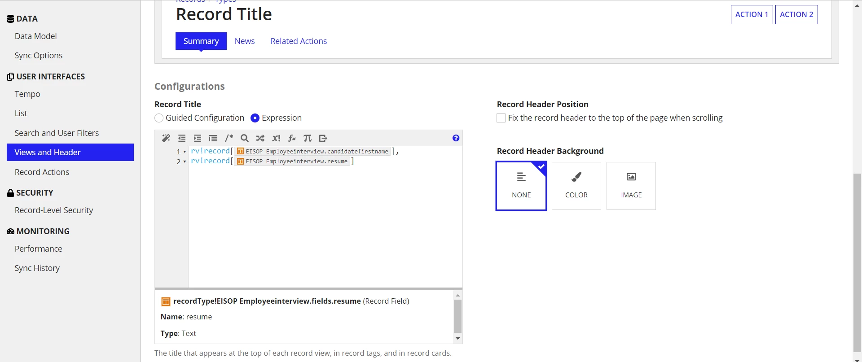Click the align lines icon in editor toolbar

click(x=213, y=138)
